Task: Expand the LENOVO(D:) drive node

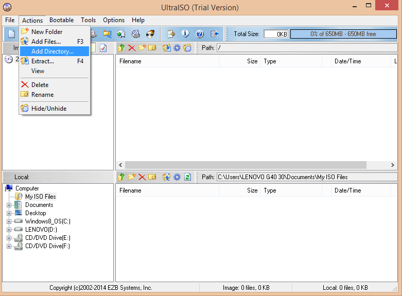Action: 9,230
